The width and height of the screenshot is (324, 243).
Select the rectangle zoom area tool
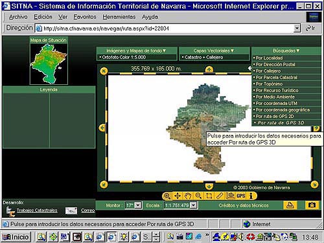[209, 196]
